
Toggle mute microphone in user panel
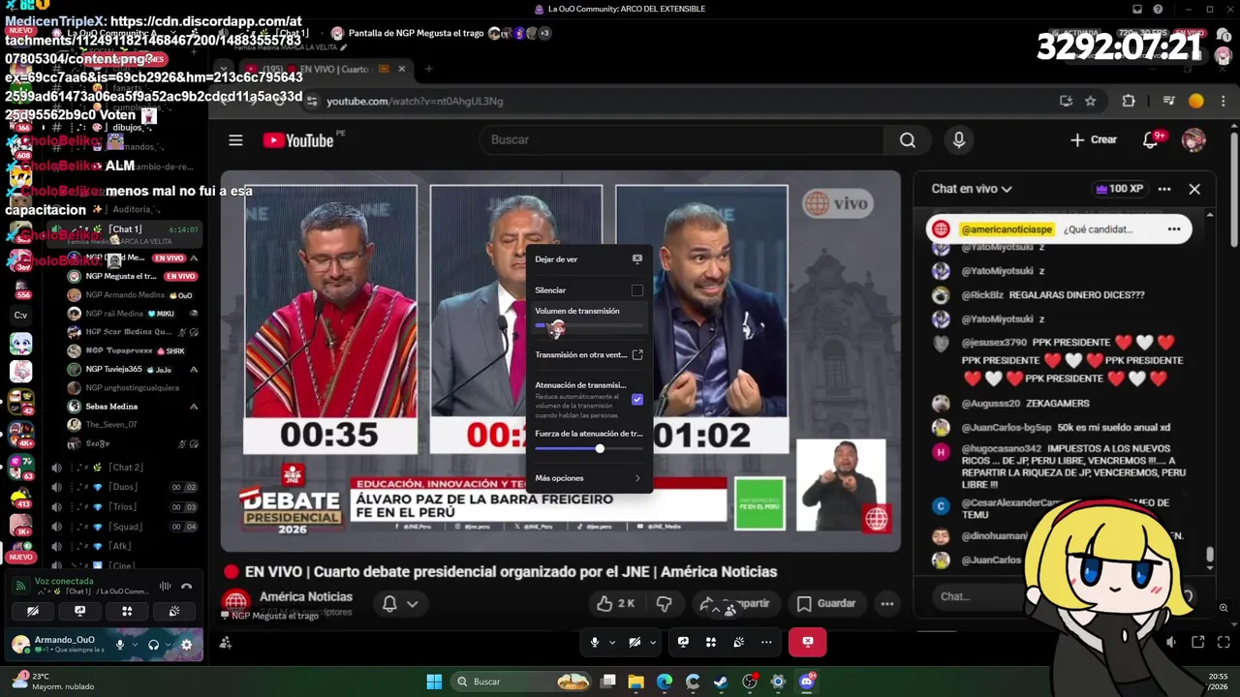point(120,645)
